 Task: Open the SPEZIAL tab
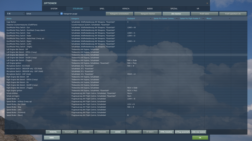(174, 9)
